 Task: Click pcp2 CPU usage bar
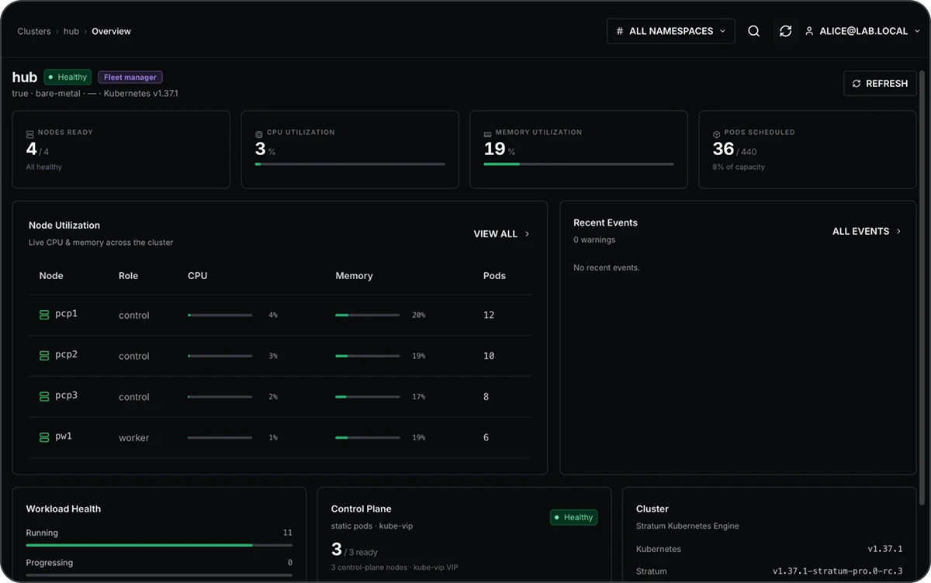[220, 356]
